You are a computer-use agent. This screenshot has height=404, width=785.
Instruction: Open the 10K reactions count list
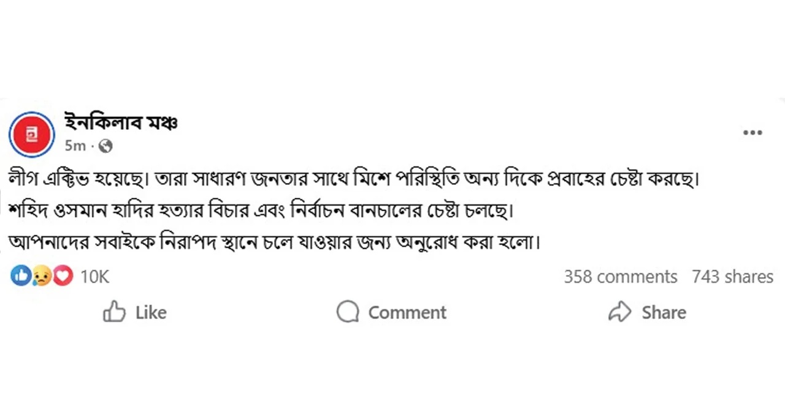pyautogui.click(x=94, y=277)
